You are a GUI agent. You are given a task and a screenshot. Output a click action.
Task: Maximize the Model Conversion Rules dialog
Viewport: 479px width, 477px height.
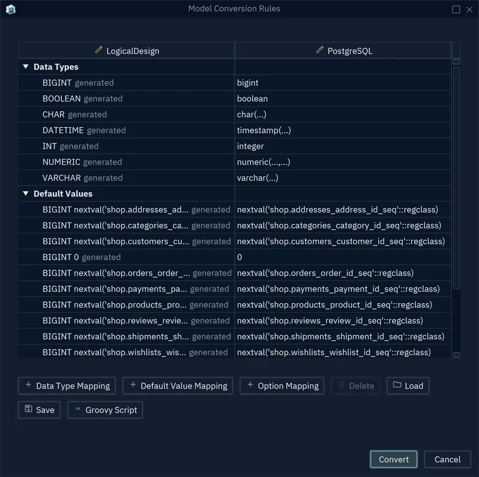[x=456, y=10]
